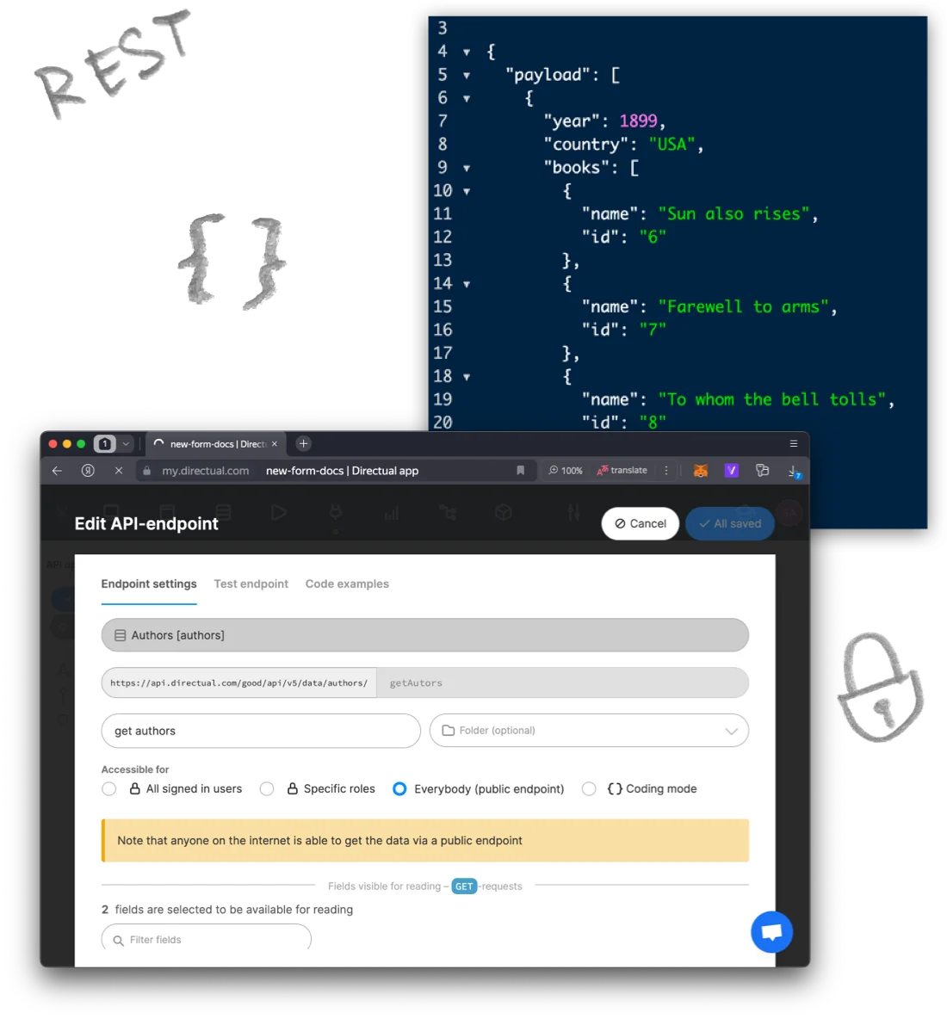Open the Code examples tab
The width and height of the screenshot is (947, 1019).
[347, 584]
